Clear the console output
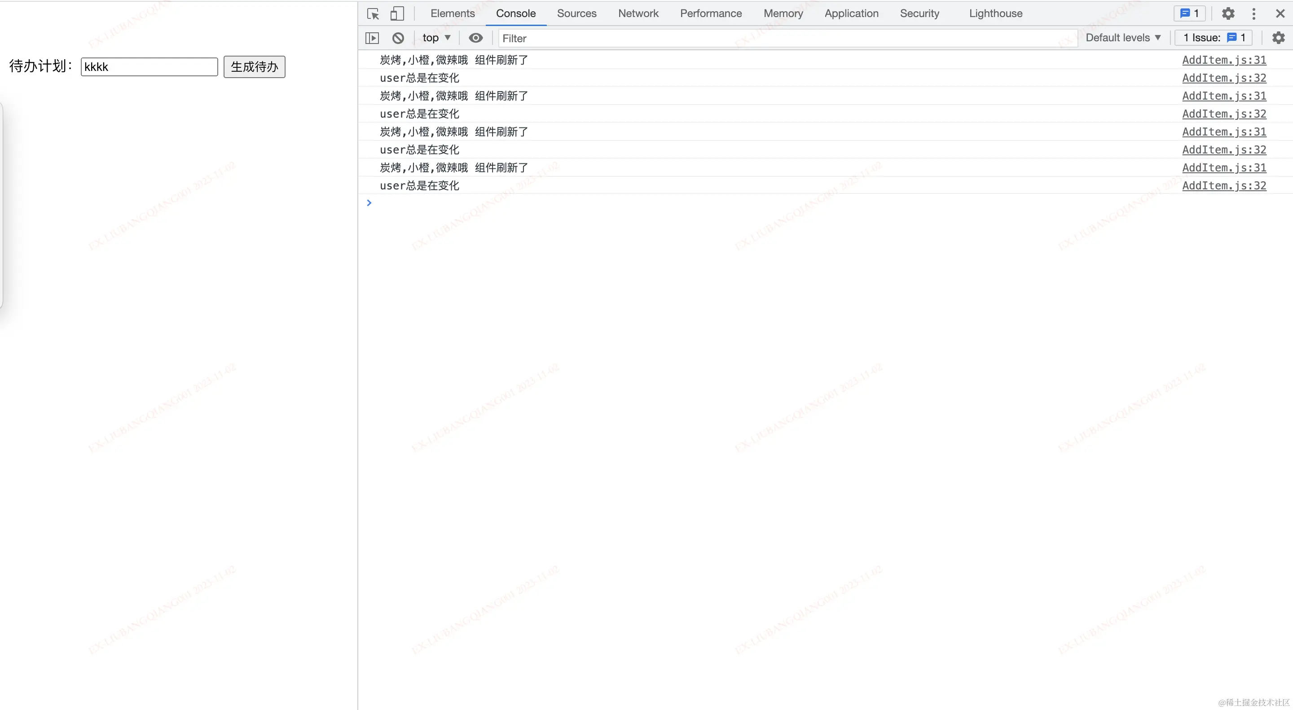Image resolution: width=1293 pixels, height=710 pixels. click(x=397, y=38)
